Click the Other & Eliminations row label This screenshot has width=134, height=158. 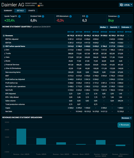click(x=13, y=68)
